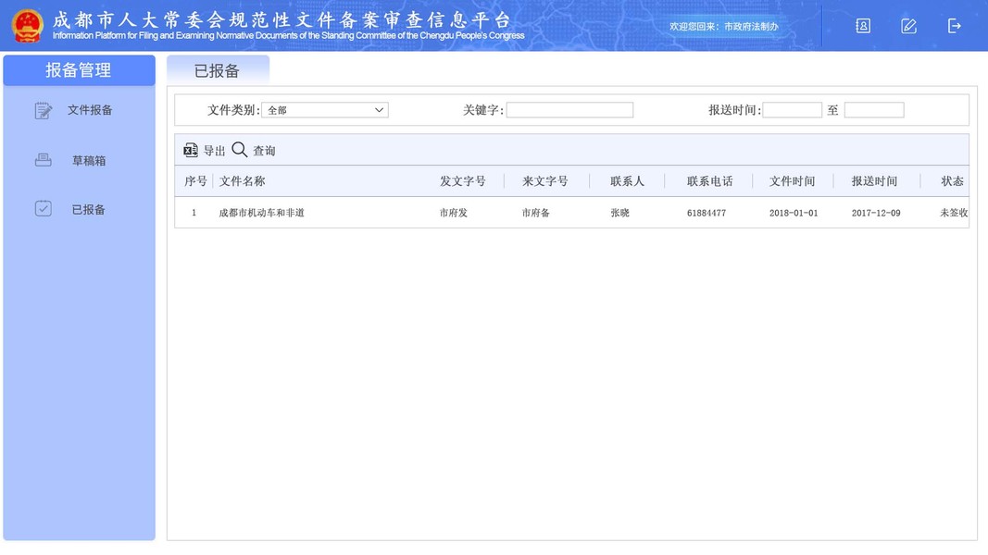988x555 pixels.
Task: Click the 文件报备 document pencil icon
Action: click(43, 110)
